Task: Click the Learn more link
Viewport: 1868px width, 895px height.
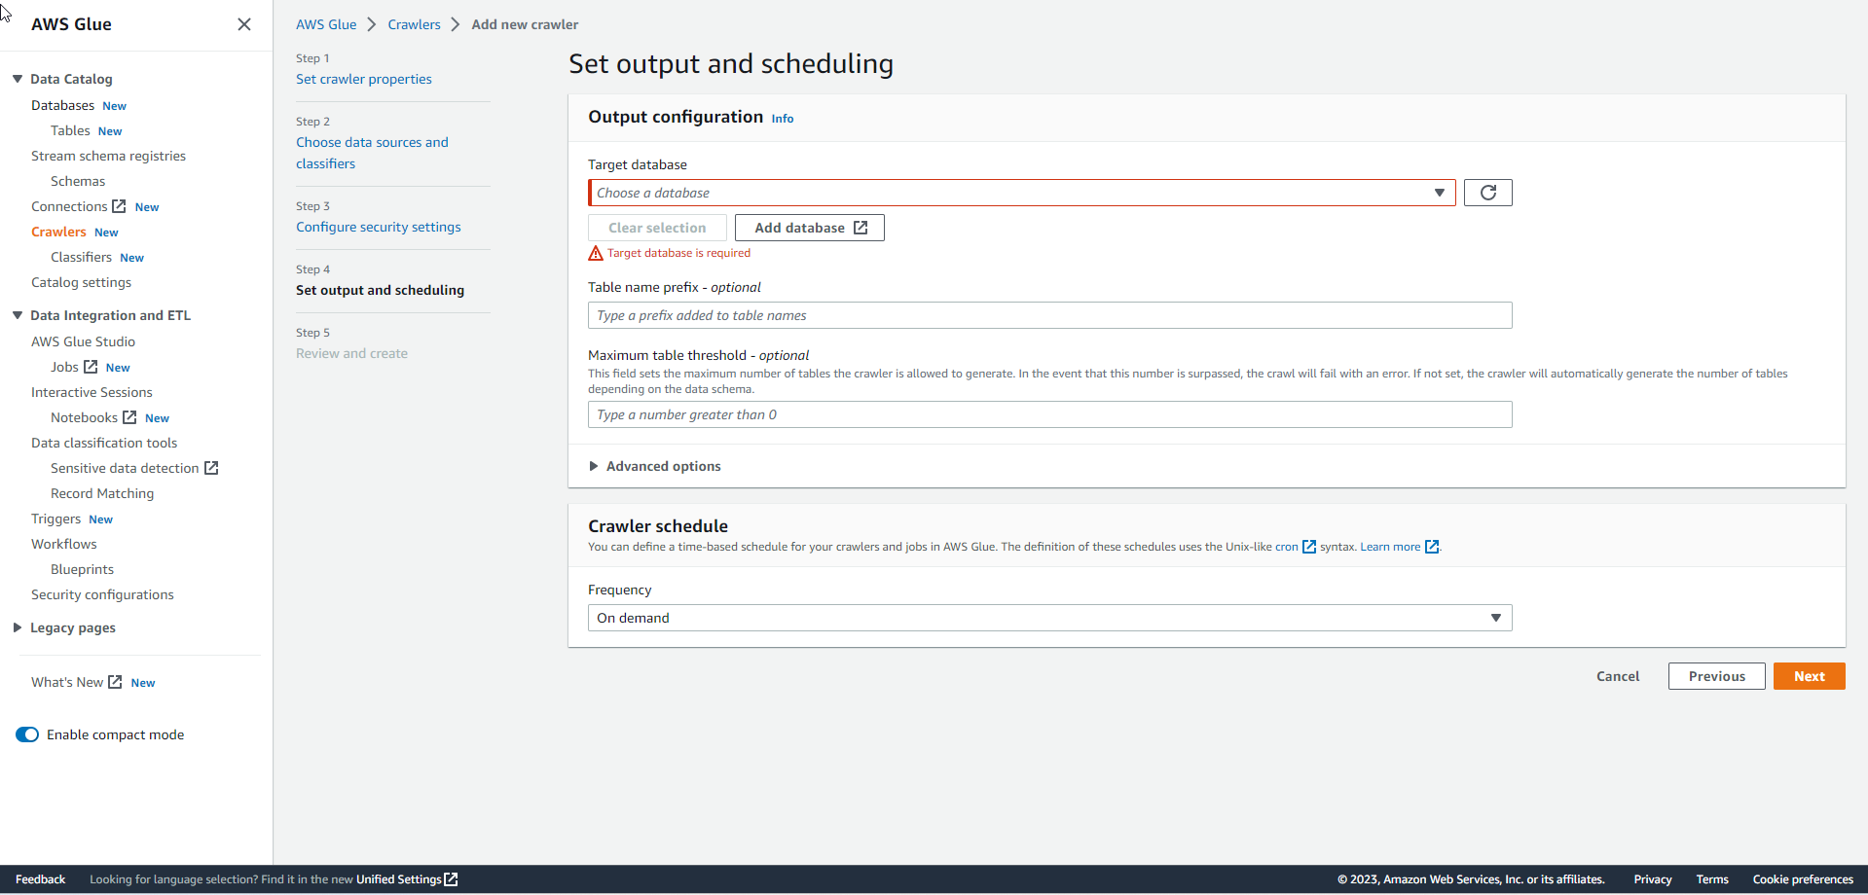Action: click(1390, 547)
